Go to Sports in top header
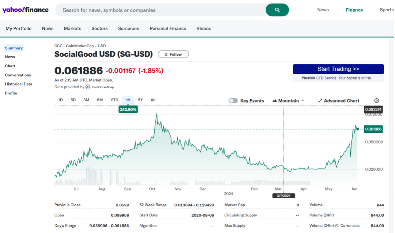 [386, 10]
